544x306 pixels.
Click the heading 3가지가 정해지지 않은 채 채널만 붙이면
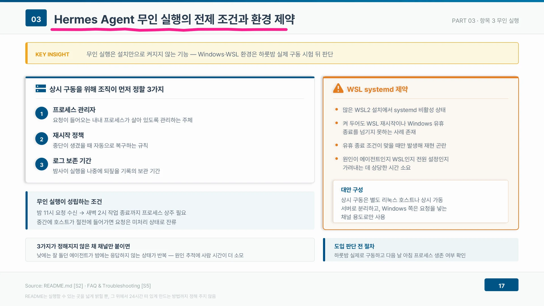click(83, 246)
